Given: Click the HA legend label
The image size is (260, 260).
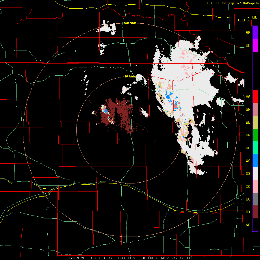Looking at the screenshot, I should pos(248,97).
